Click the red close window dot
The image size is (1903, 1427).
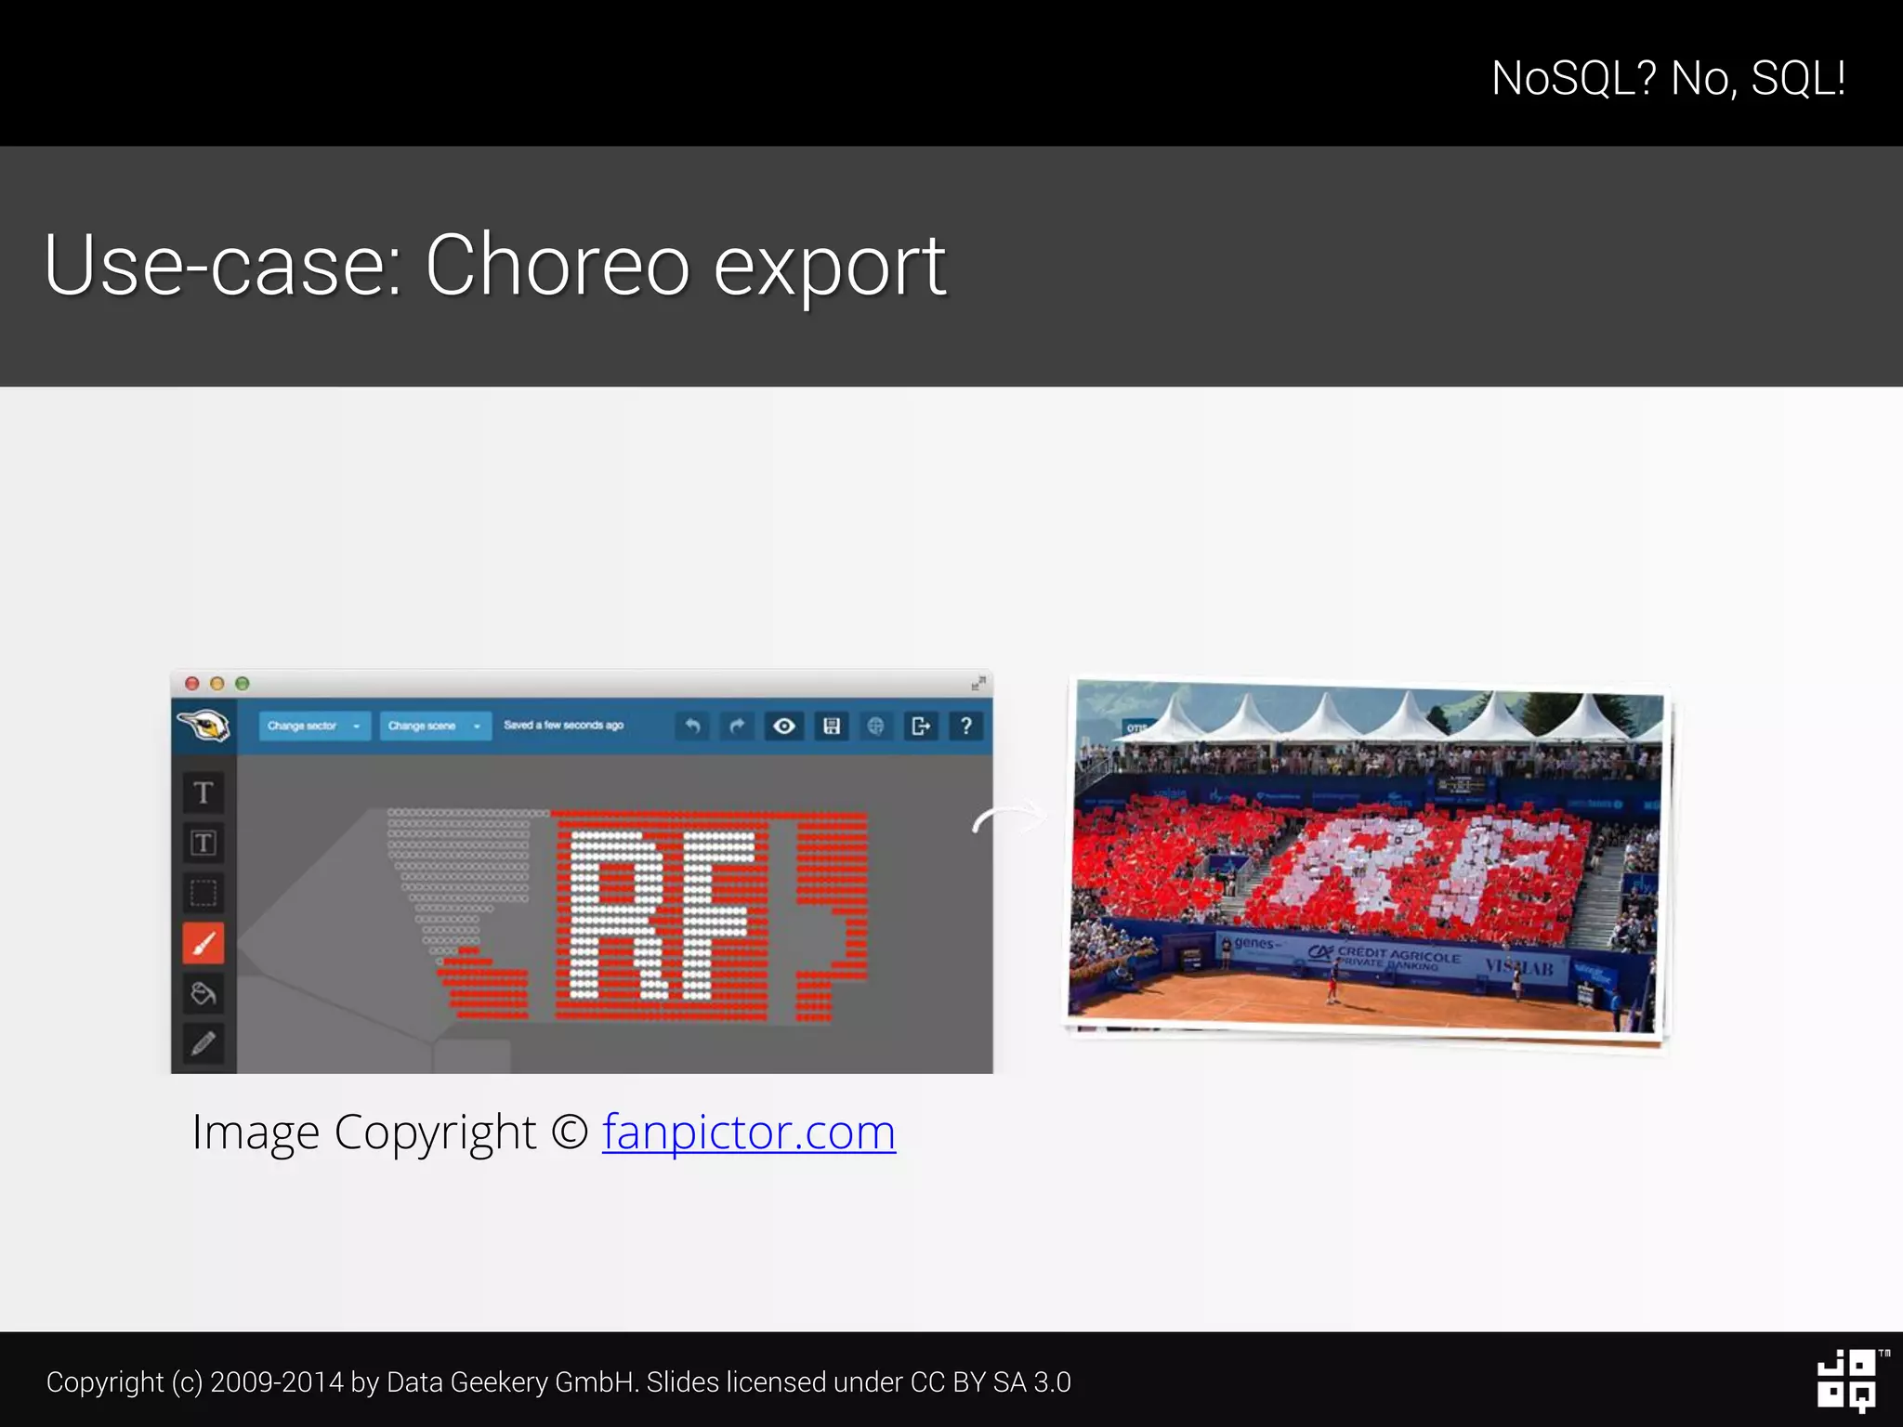(192, 684)
